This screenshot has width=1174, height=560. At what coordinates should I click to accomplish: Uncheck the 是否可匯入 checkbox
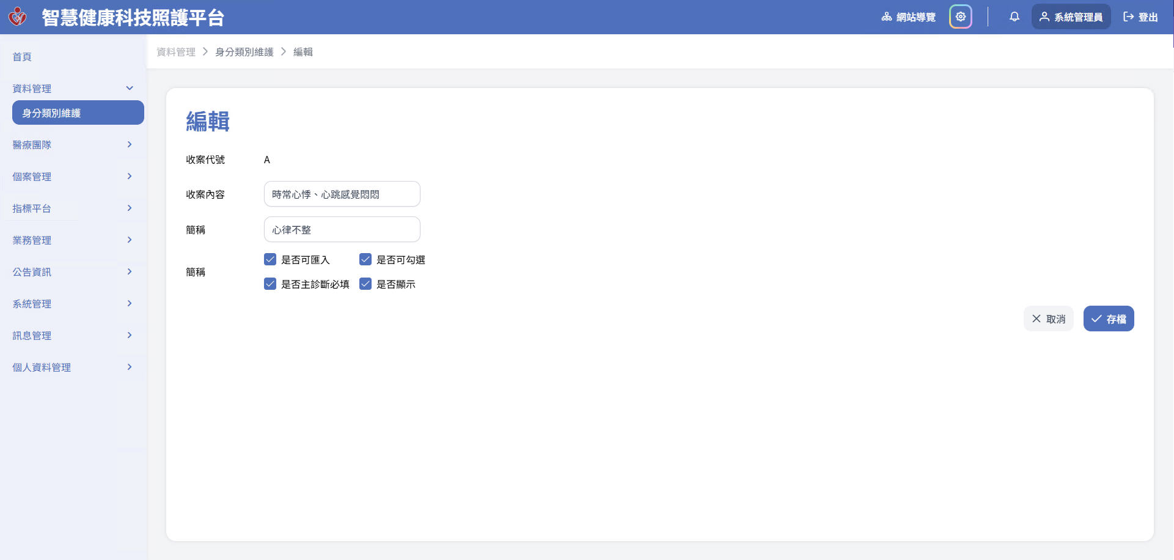tap(270, 260)
